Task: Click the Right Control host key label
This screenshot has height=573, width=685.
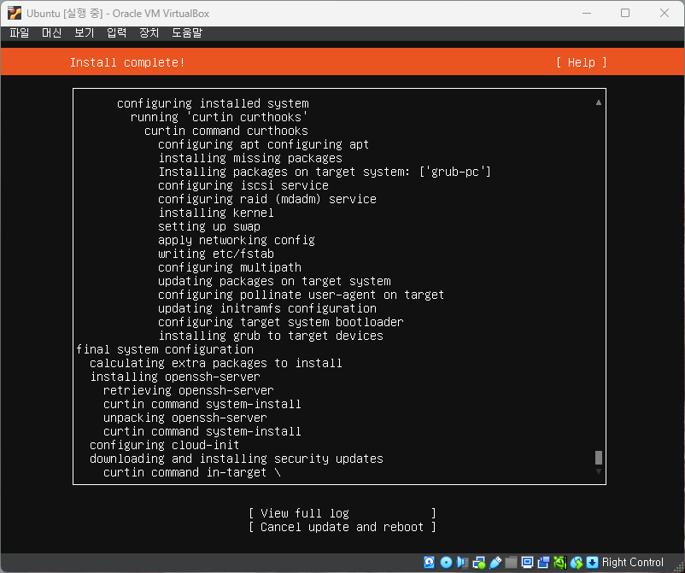Action: click(632, 562)
